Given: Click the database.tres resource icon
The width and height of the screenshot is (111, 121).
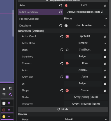Looking at the screenshot, I should [x=66, y=26].
